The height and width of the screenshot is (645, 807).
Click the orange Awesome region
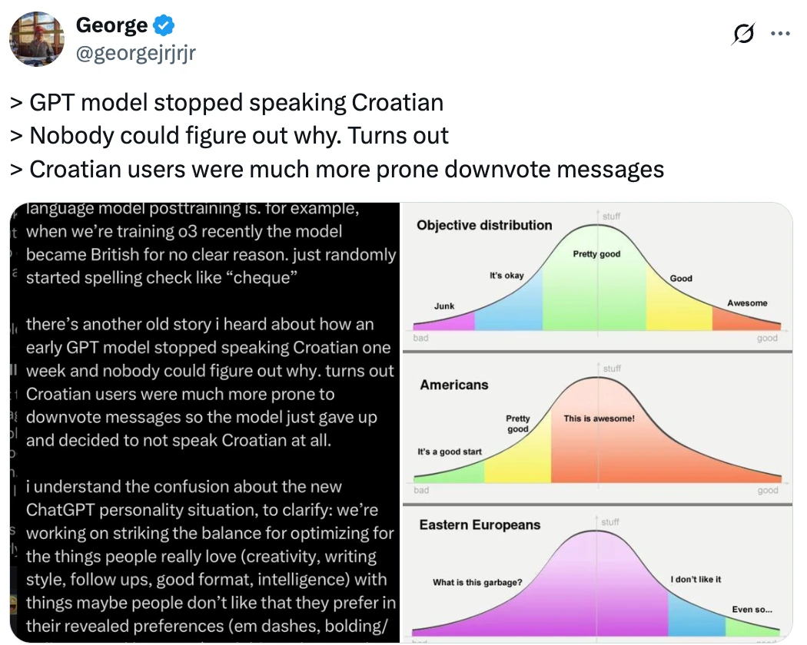(x=745, y=318)
